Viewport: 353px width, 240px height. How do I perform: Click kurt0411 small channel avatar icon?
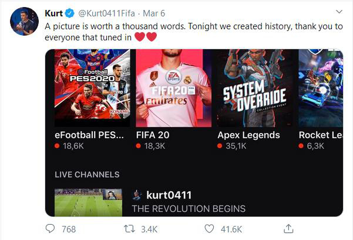point(137,195)
